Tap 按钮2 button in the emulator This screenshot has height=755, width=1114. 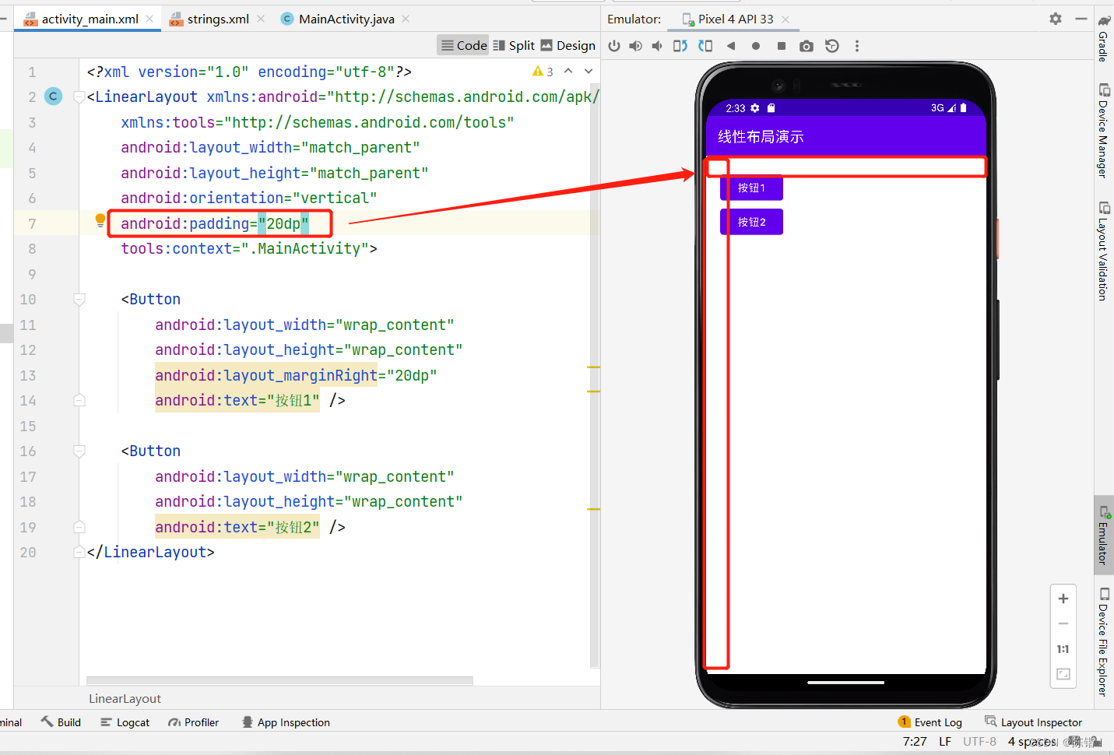[751, 222]
